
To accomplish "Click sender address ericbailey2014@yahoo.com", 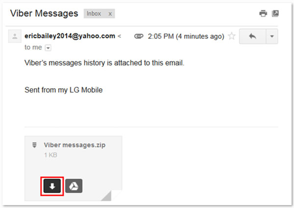I will pos(70,36).
